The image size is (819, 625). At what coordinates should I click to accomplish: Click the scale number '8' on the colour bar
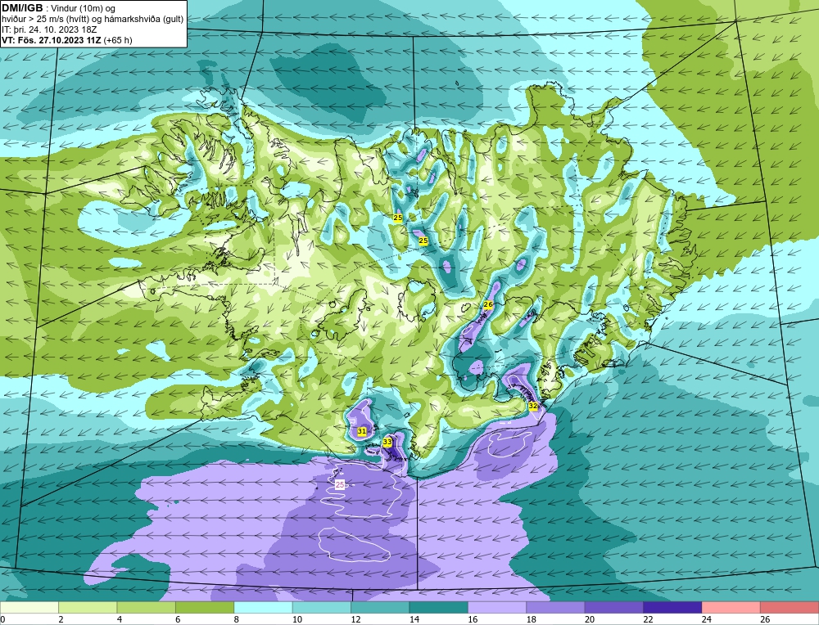(x=236, y=619)
